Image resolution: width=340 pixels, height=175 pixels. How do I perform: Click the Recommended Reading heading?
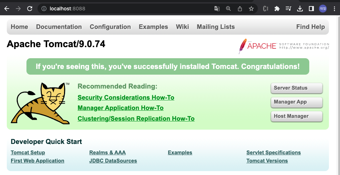[x=117, y=86]
